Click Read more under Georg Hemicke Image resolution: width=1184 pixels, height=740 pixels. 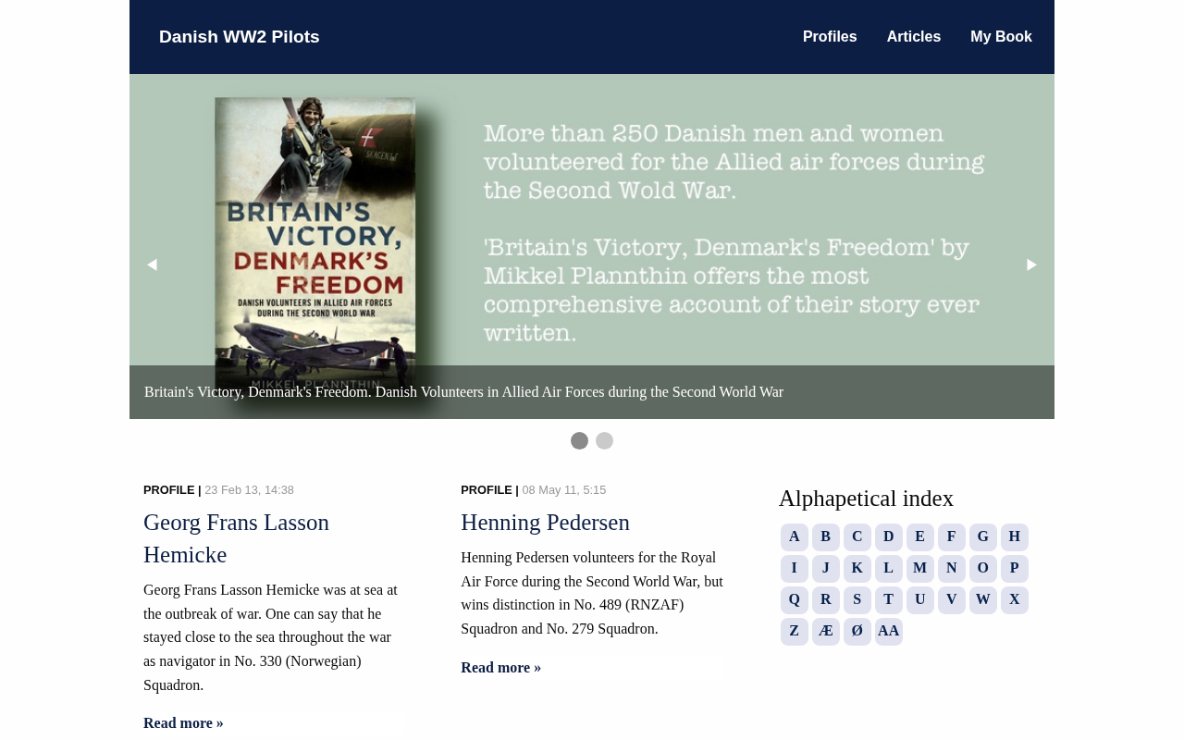[183, 723]
